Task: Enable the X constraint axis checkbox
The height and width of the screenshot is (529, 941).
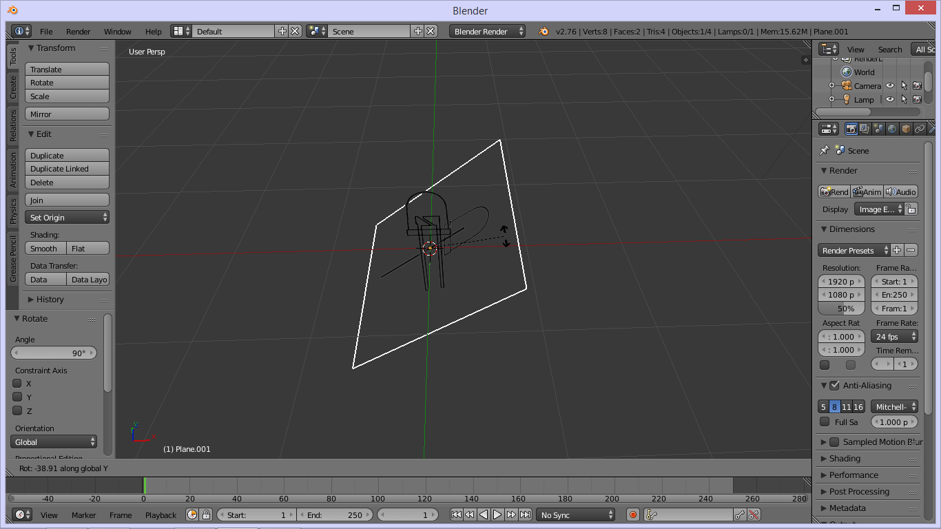Action: (17, 383)
